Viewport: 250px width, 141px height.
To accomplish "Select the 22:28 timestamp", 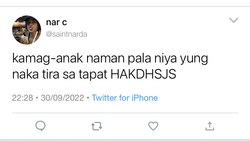I will [22, 98].
